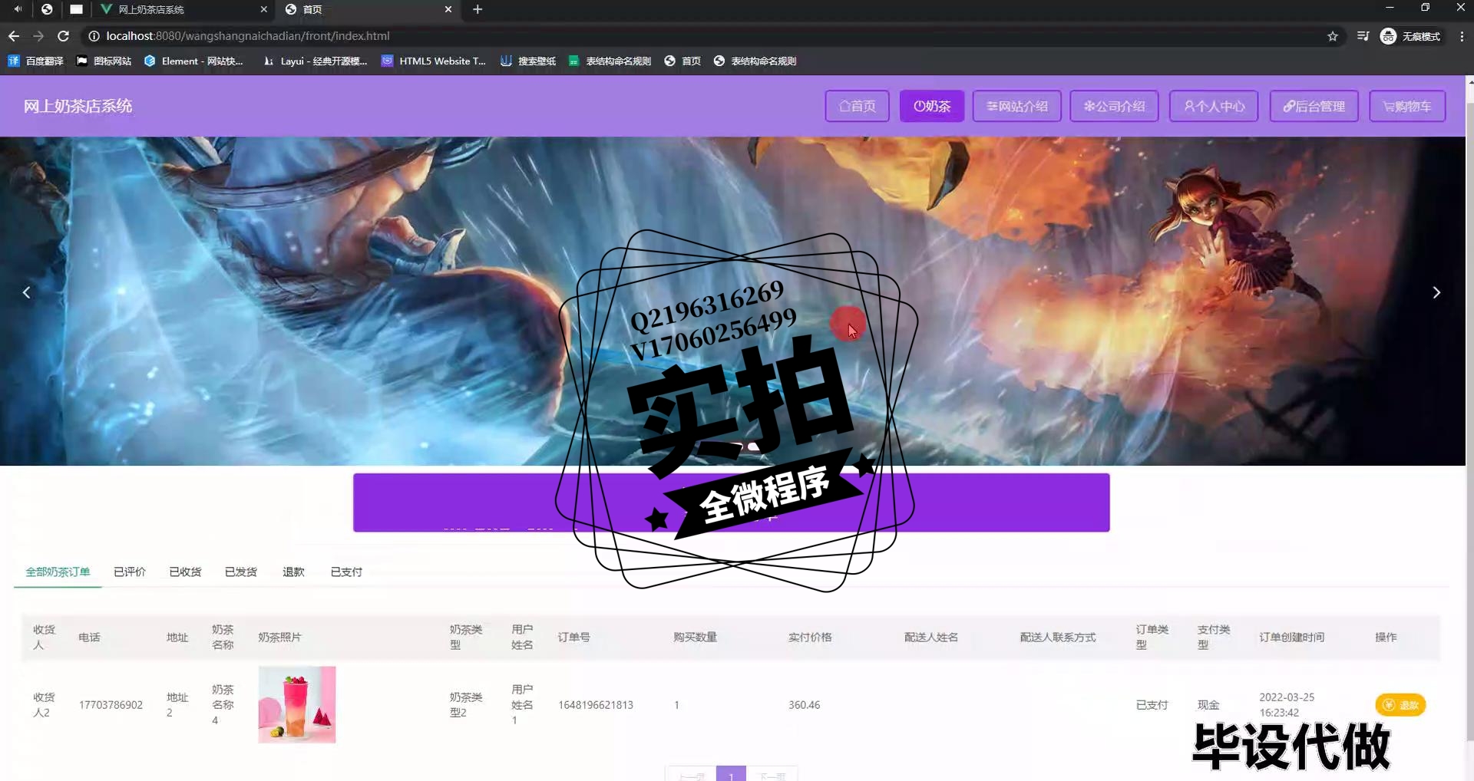This screenshot has height=781, width=1474.
Task: Open the first 表结构命名规则 bookmark
Action: tap(610, 61)
